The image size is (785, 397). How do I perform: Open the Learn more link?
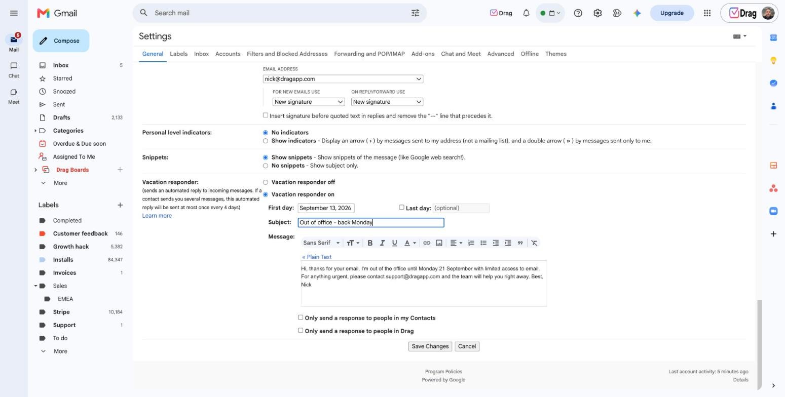pos(157,216)
